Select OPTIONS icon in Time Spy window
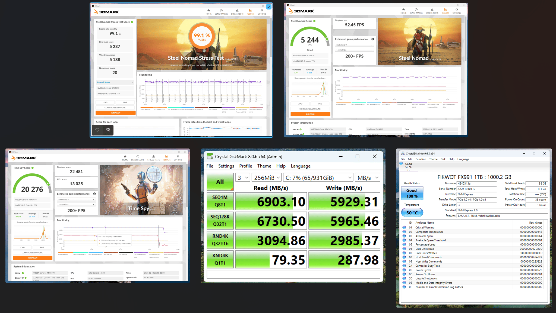556x313 pixels. [x=178, y=156]
